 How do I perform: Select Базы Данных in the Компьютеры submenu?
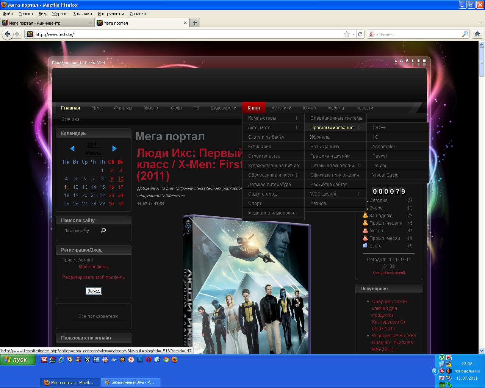335,147
